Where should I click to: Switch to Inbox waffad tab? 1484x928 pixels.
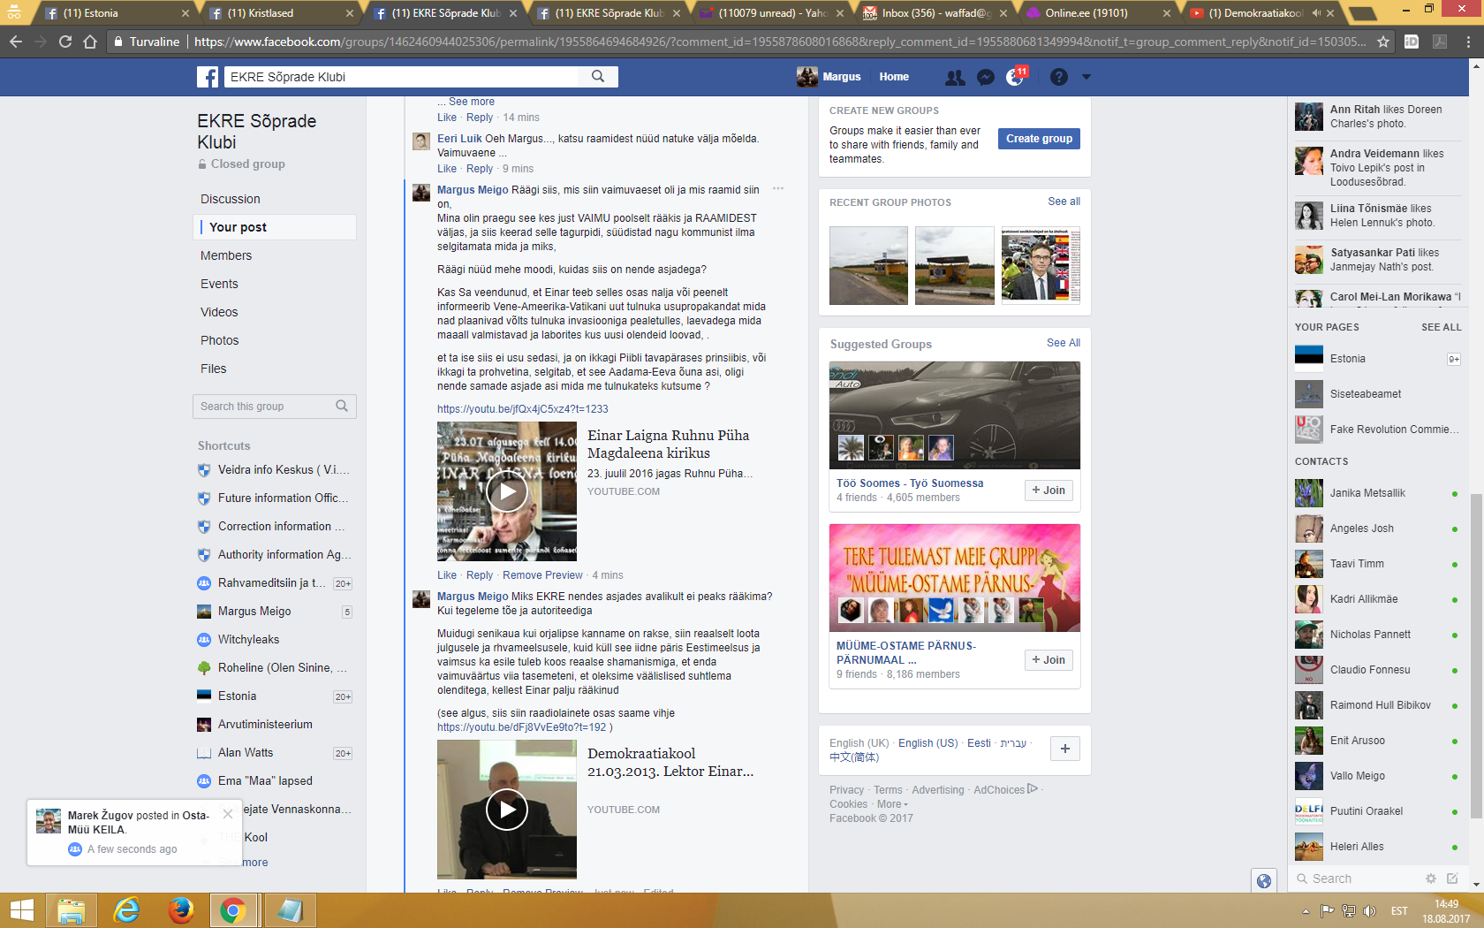(935, 13)
